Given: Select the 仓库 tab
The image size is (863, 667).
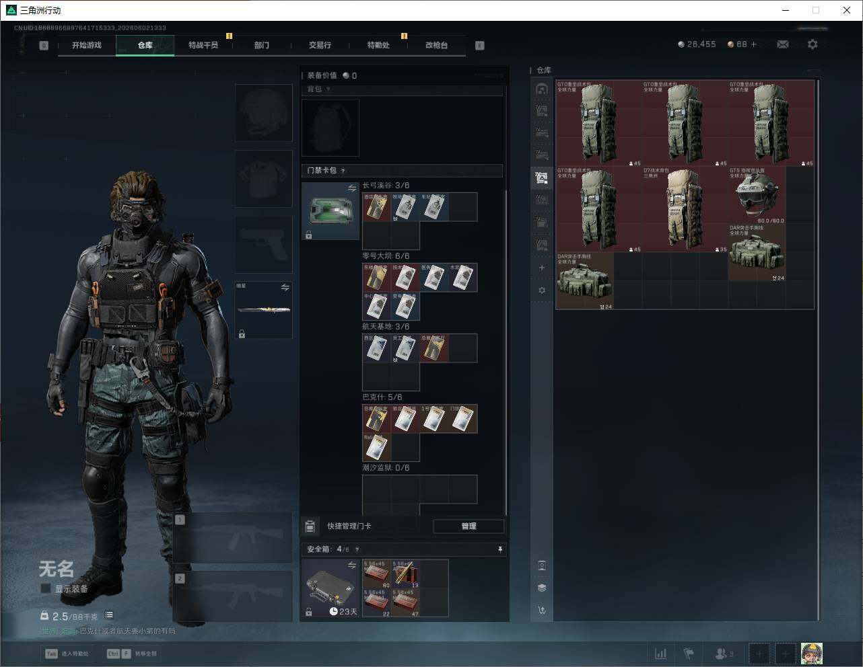Looking at the screenshot, I should (145, 45).
